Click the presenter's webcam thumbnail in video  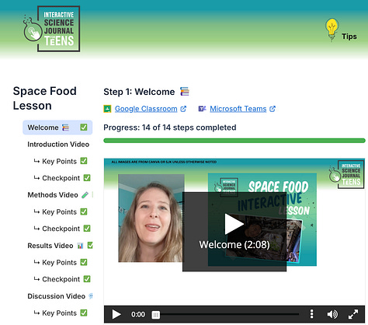[x=151, y=218]
